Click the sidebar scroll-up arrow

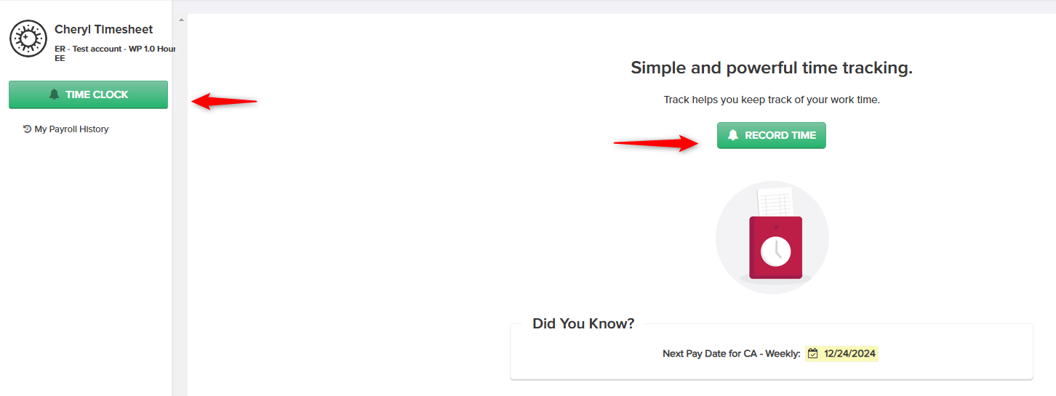(x=181, y=20)
